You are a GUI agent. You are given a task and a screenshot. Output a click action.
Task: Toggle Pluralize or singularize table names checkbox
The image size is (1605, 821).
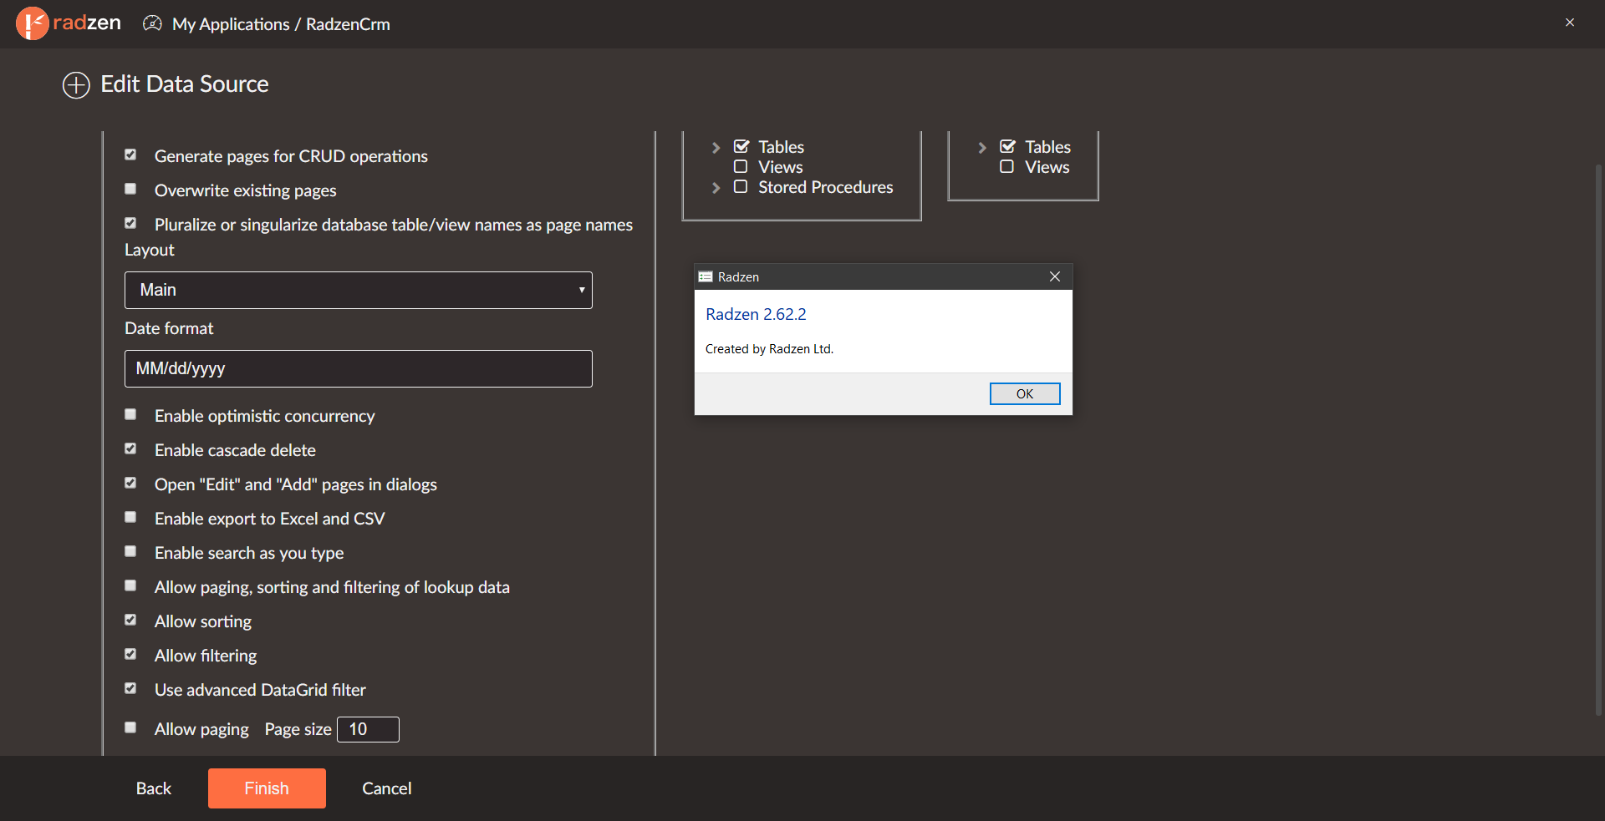[x=130, y=223]
